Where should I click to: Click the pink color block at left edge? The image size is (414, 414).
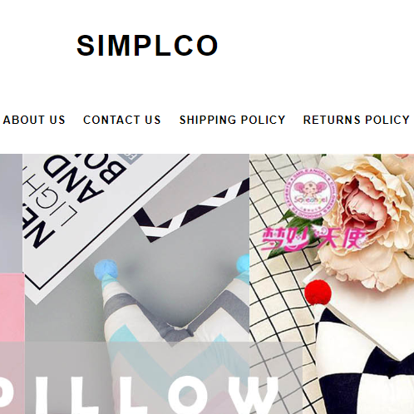12,308
